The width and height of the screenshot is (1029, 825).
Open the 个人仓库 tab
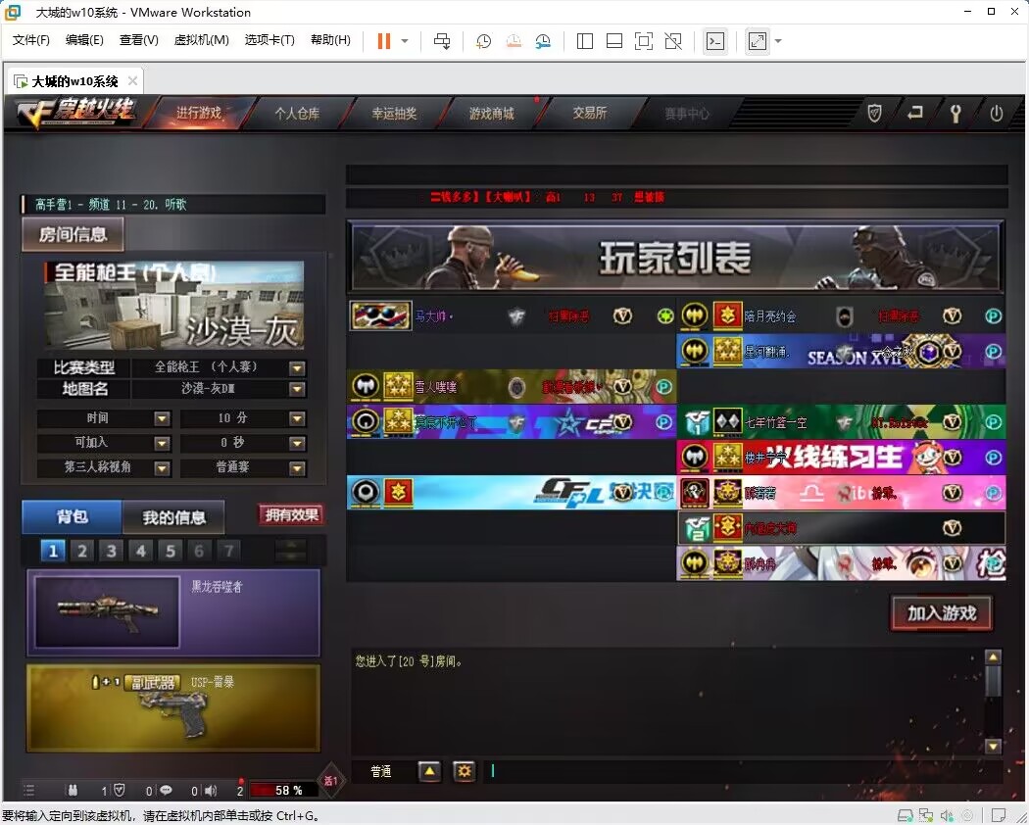click(297, 114)
